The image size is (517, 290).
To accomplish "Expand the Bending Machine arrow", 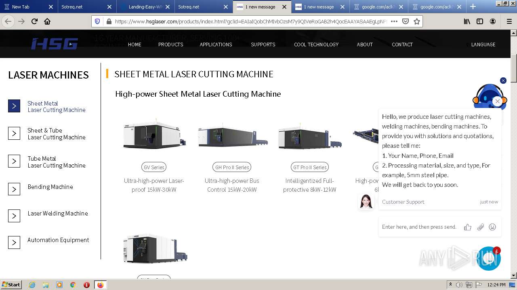I will click(x=14, y=189).
